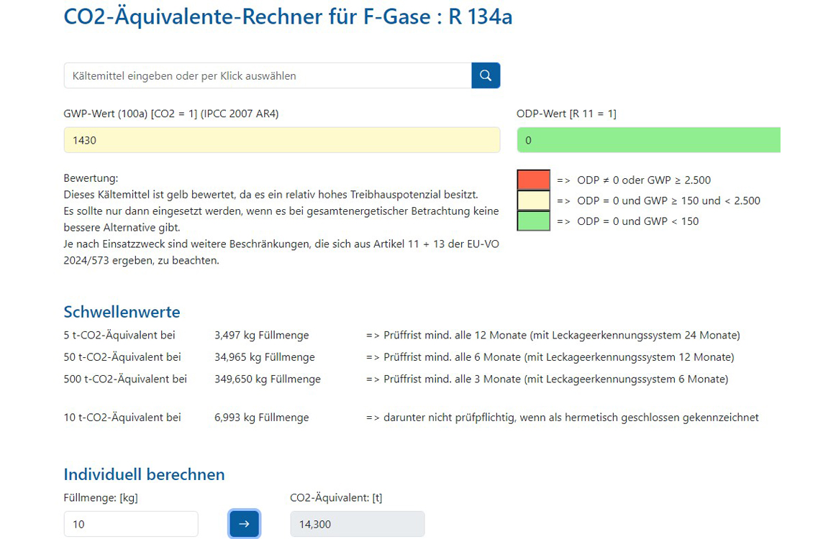The image size is (823, 539).
Task: Click the magnifier search button
Action: 486,75
